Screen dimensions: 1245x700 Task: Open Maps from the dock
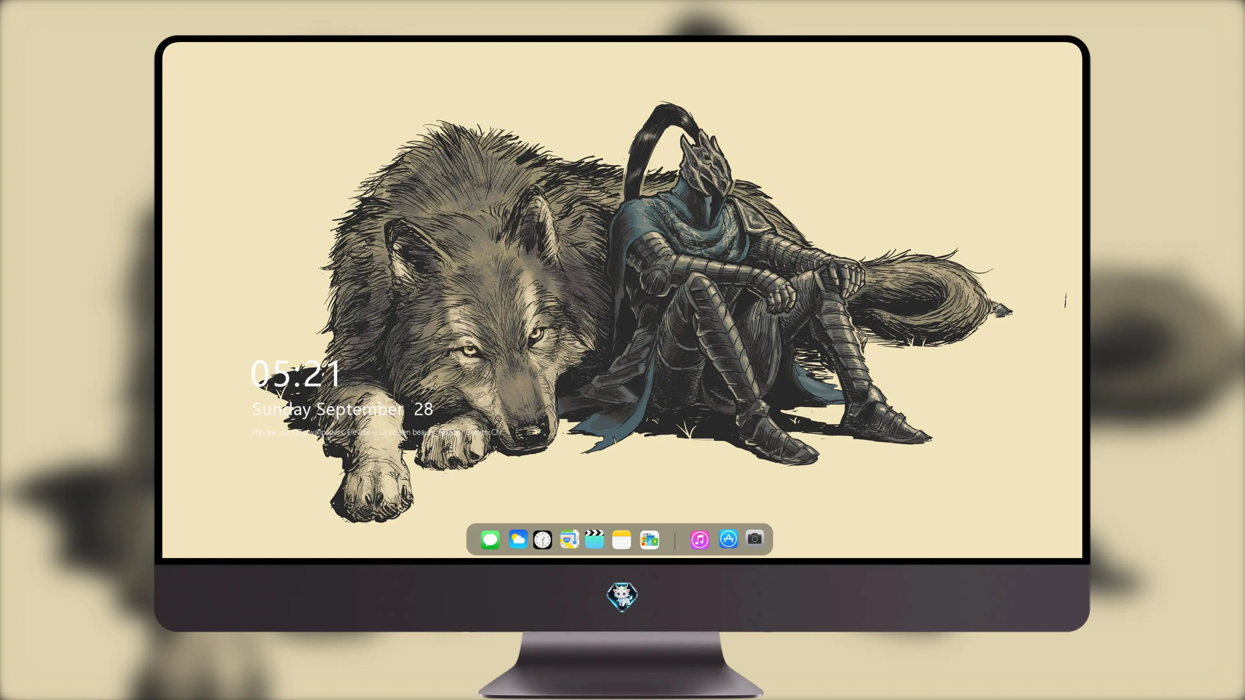(x=569, y=539)
